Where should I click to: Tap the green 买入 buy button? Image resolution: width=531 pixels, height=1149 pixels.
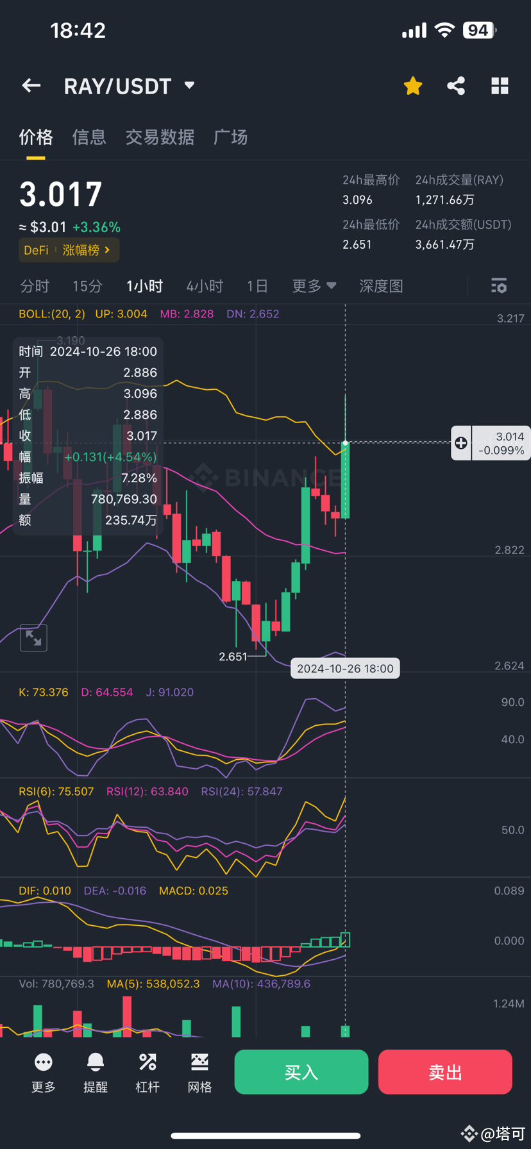tap(301, 1072)
